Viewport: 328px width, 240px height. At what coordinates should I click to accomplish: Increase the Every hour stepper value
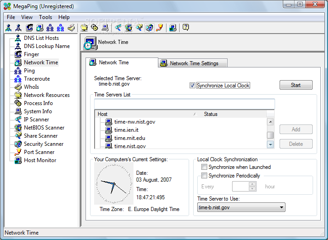(252, 184)
